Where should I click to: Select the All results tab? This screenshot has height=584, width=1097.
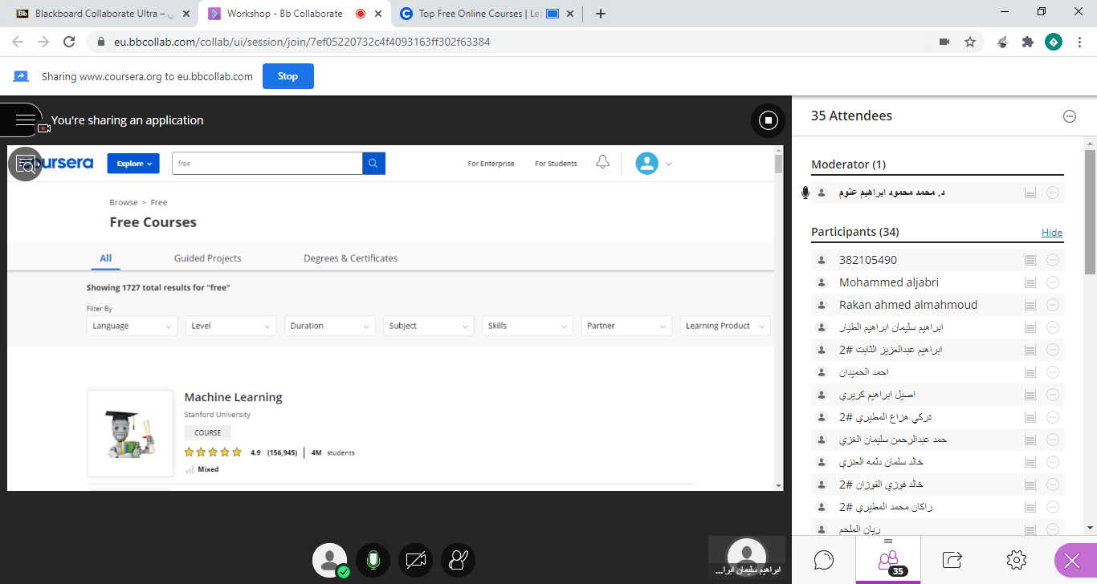point(105,258)
